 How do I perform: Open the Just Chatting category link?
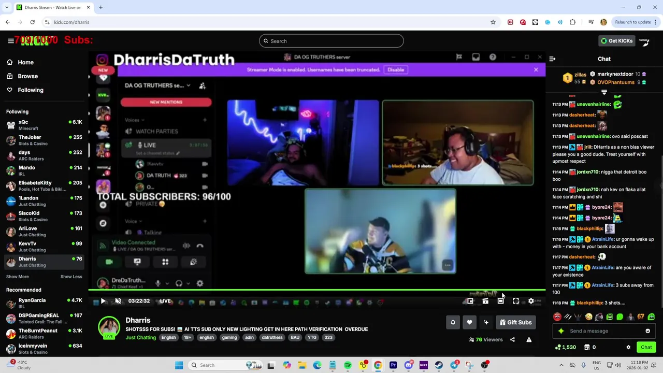(x=140, y=338)
